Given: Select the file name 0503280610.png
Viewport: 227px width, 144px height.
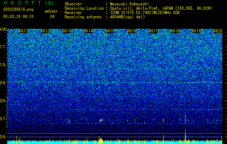Looking at the screenshot, I should click(18, 9).
